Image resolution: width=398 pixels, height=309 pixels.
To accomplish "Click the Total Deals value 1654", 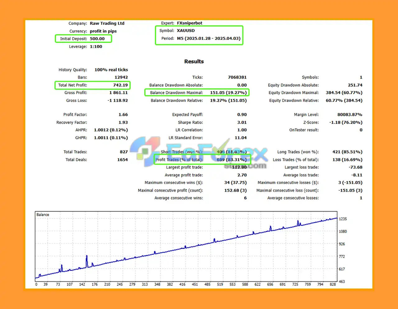I will coord(123,160).
